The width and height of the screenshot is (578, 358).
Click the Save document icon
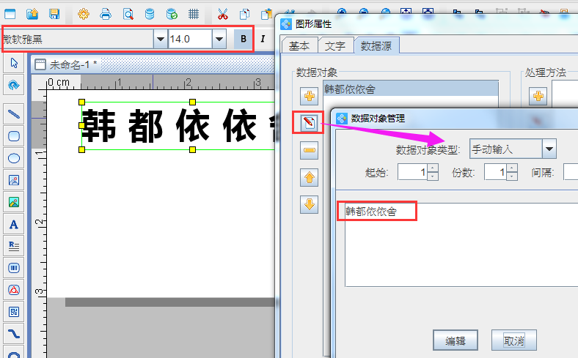[54, 14]
